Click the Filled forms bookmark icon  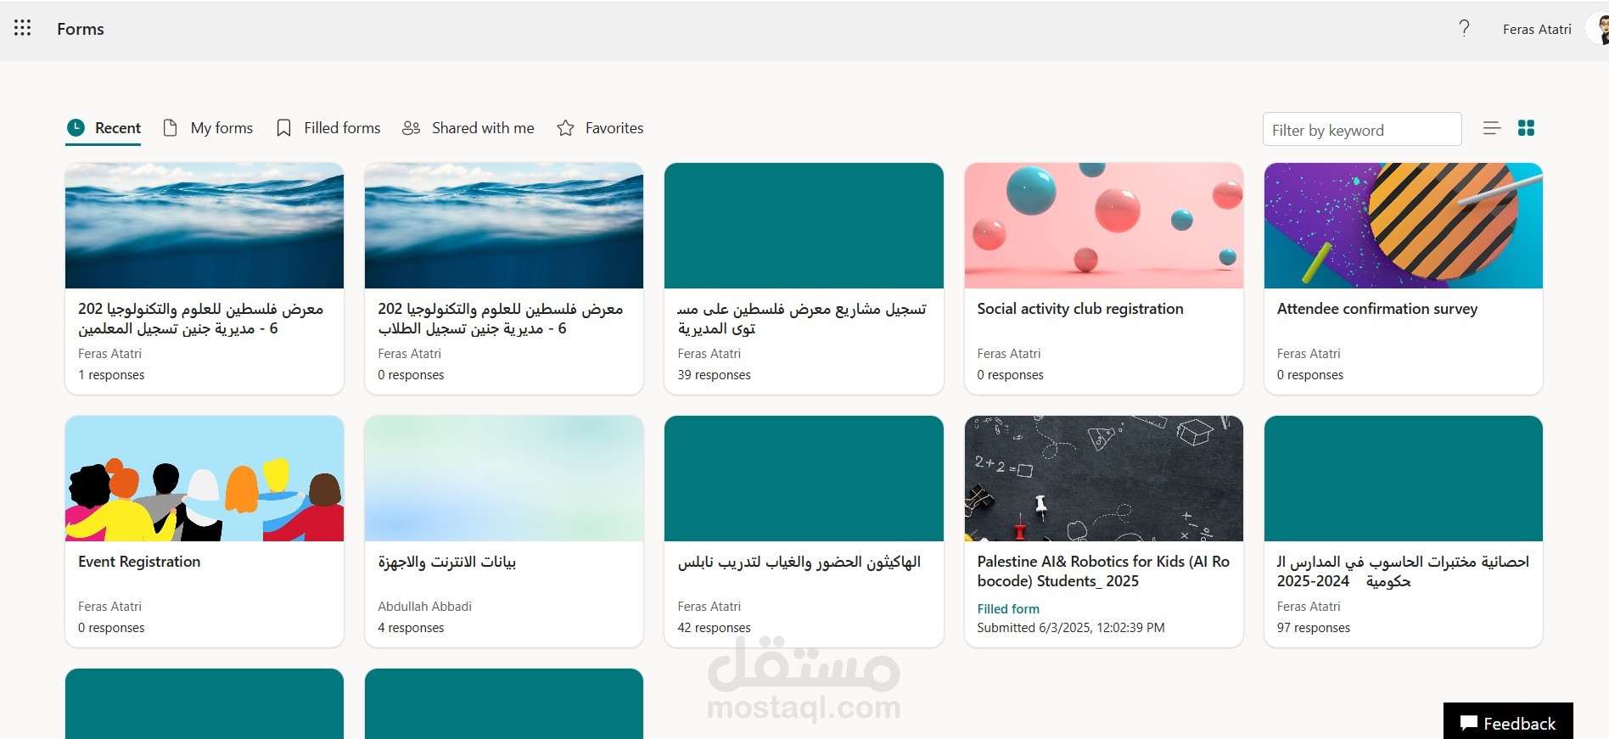pos(284,128)
